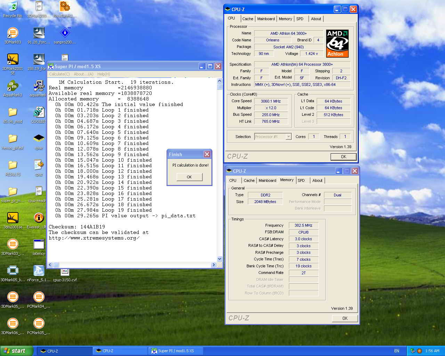Click the orange RivaTuner tray icon
Viewport: 445px width, 356px height.
coord(419,351)
